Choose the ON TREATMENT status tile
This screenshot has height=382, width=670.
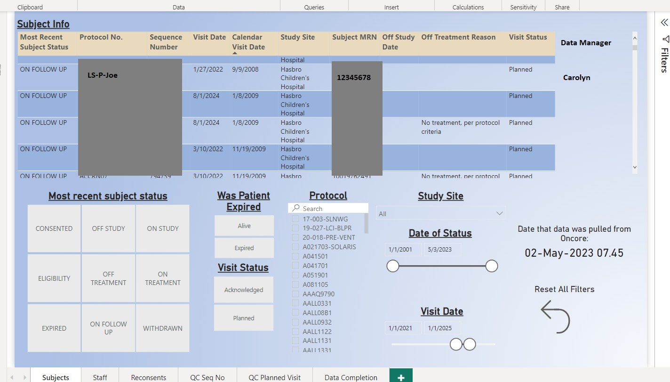tap(163, 278)
